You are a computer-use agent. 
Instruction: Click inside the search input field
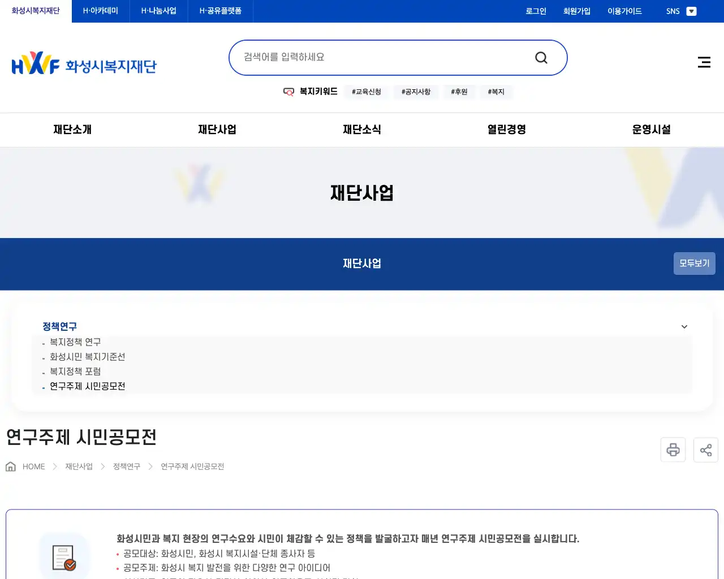click(368, 57)
